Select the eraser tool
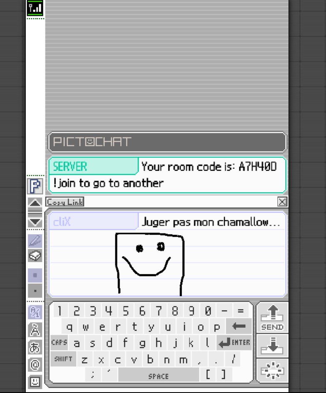 click(35, 256)
